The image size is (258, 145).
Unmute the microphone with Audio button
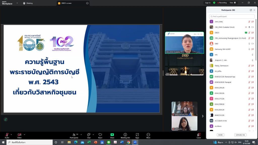point(7,136)
